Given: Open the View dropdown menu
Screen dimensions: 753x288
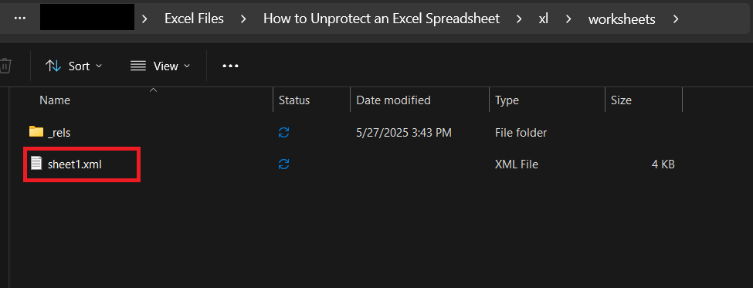Looking at the screenshot, I should (161, 66).
